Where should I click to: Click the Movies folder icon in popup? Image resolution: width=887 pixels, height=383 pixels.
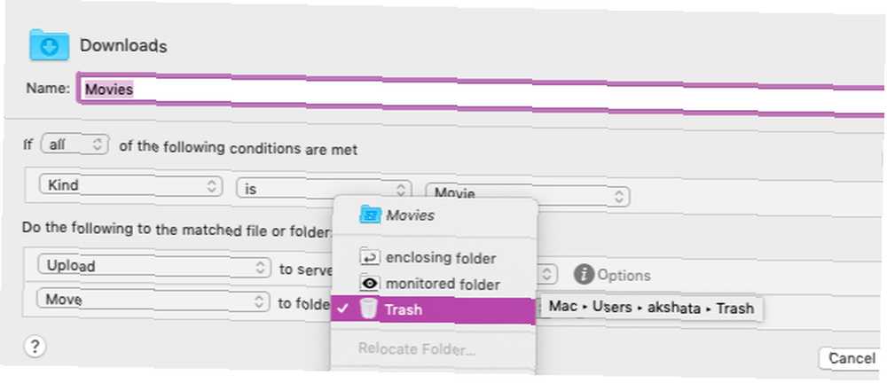click(370, 215)
